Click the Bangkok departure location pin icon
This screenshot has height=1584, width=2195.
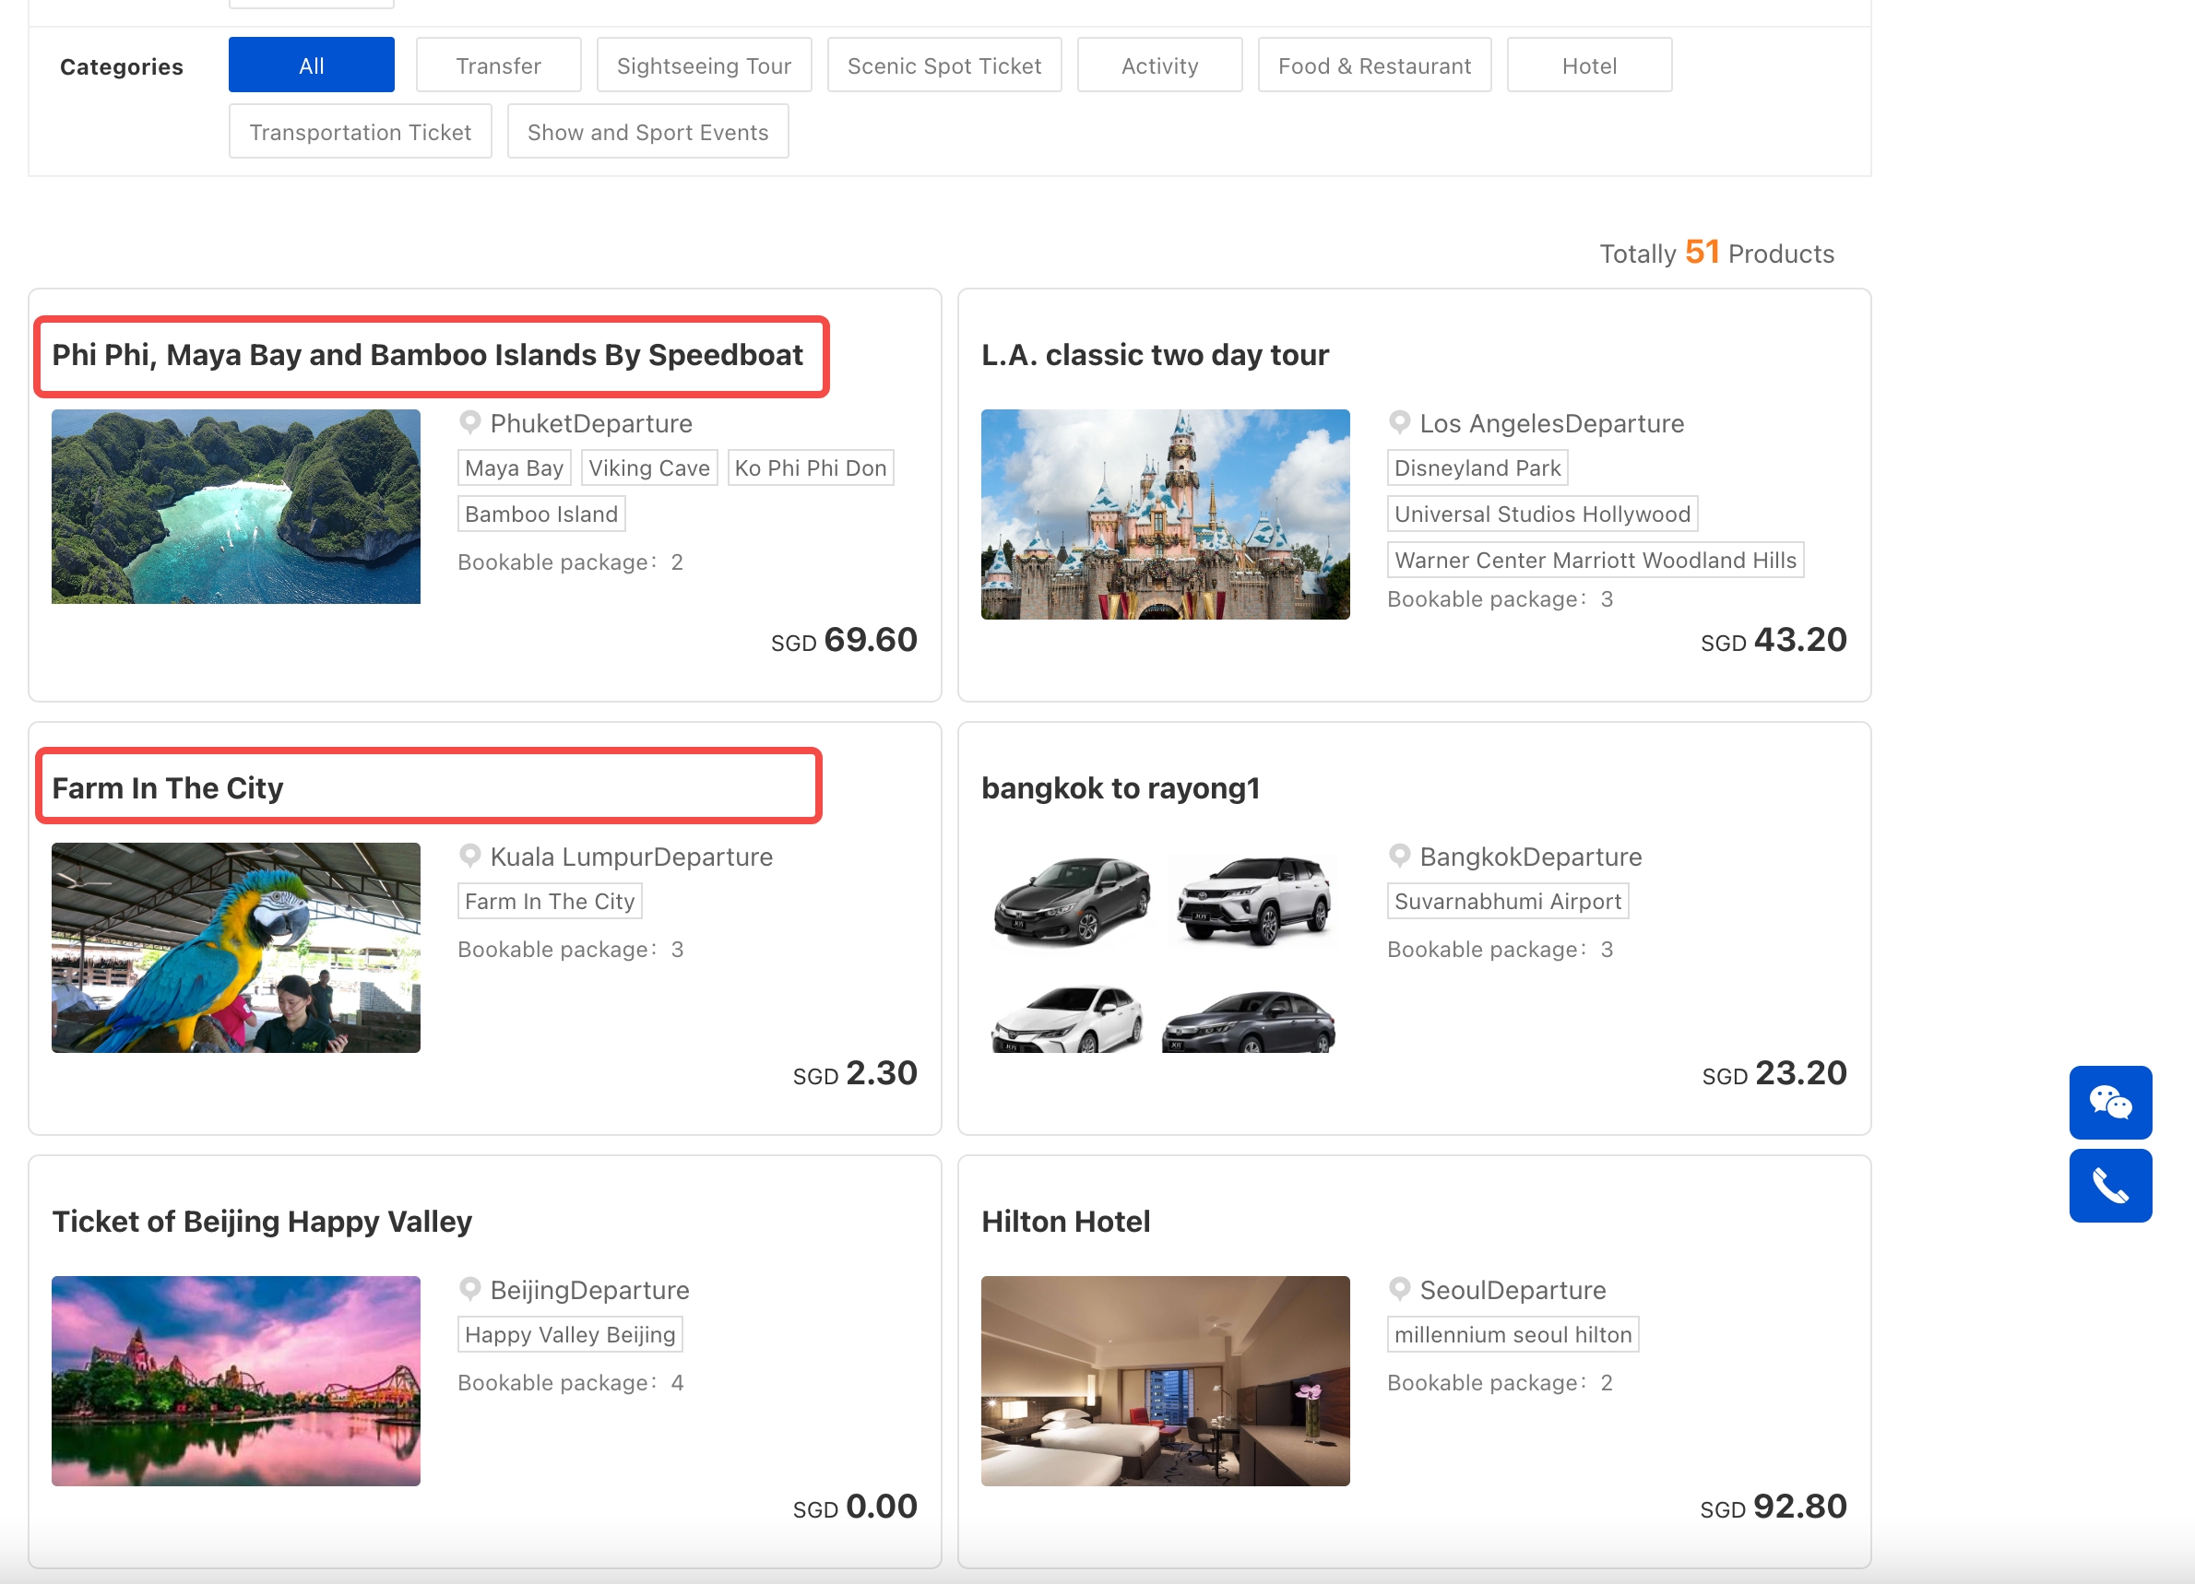(x=1398, y=856)
